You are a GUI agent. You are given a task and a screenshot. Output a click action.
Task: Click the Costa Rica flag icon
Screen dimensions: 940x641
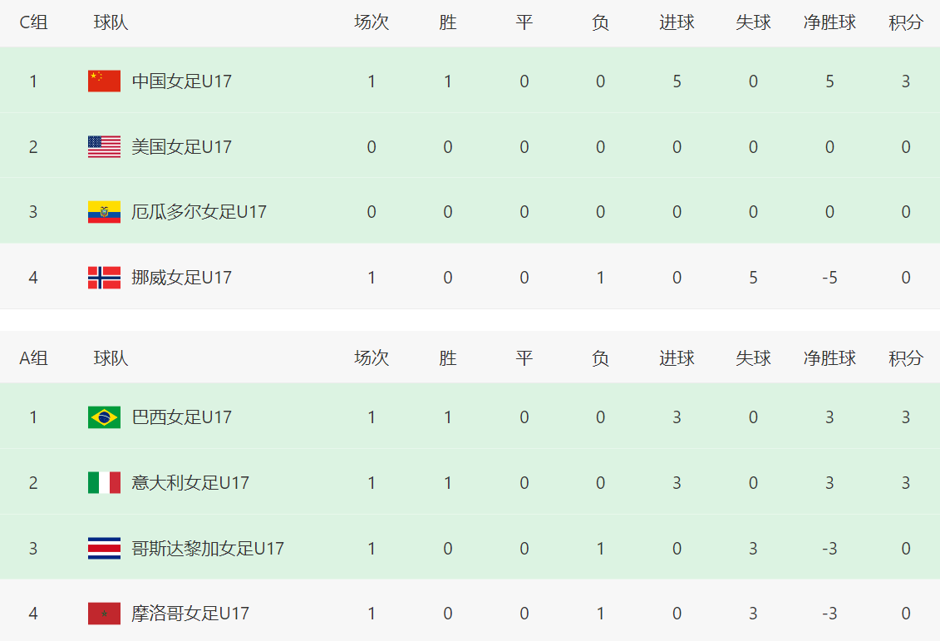[x=104, y=549]
